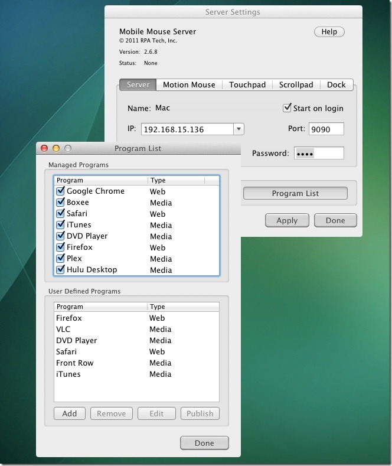Click the zoom button of Program List
This screenshot has width=392, height=466.
[68, 148]
